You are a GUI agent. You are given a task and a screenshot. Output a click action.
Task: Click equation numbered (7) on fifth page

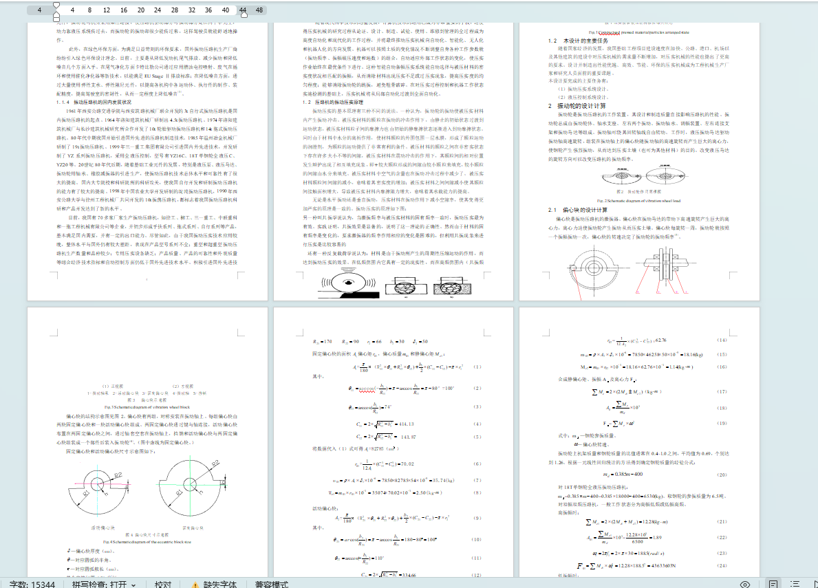394,481
